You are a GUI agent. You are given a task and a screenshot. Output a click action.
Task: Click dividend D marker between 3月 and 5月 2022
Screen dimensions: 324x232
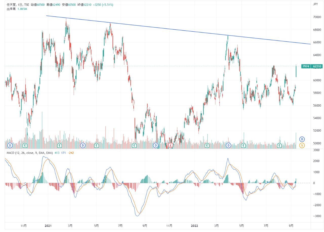(229, 145)
